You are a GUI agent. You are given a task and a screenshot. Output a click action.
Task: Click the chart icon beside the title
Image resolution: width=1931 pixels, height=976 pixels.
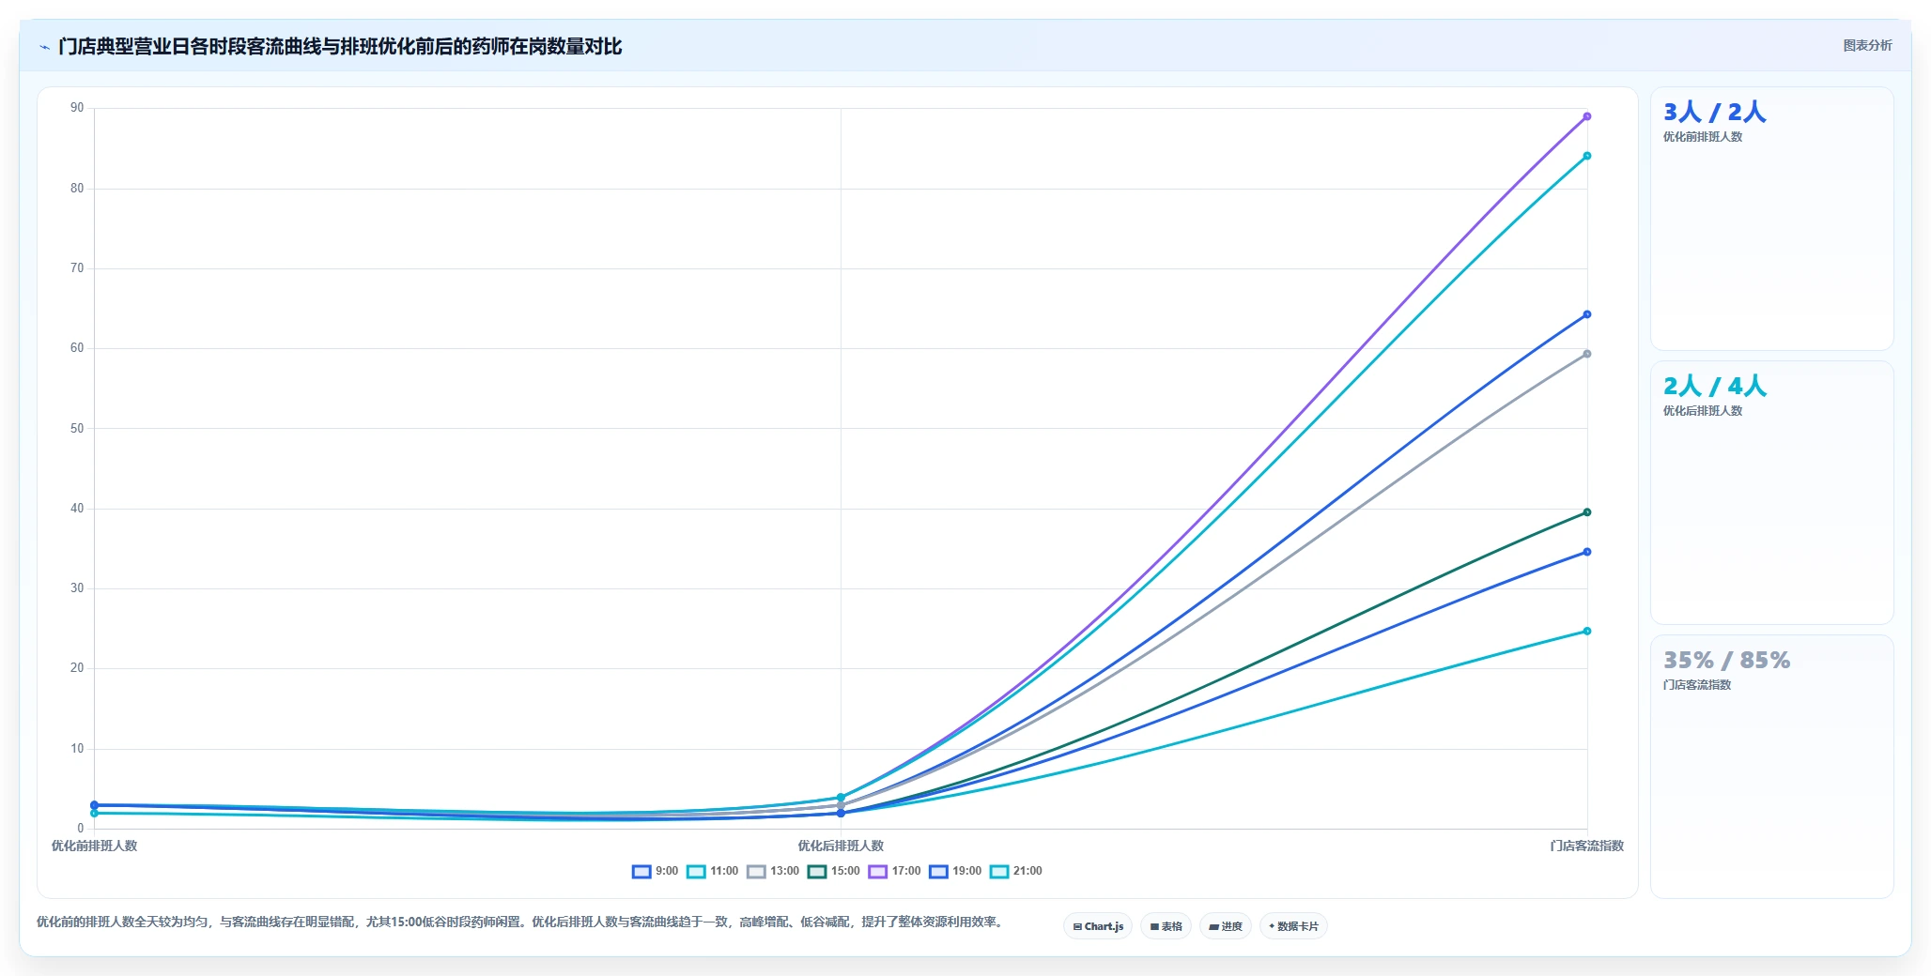(x=44, y=47)
